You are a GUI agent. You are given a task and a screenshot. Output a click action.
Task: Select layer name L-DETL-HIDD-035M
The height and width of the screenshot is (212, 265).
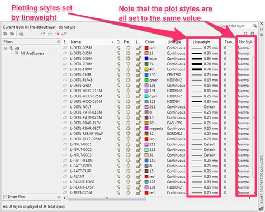tap(86, 101)
